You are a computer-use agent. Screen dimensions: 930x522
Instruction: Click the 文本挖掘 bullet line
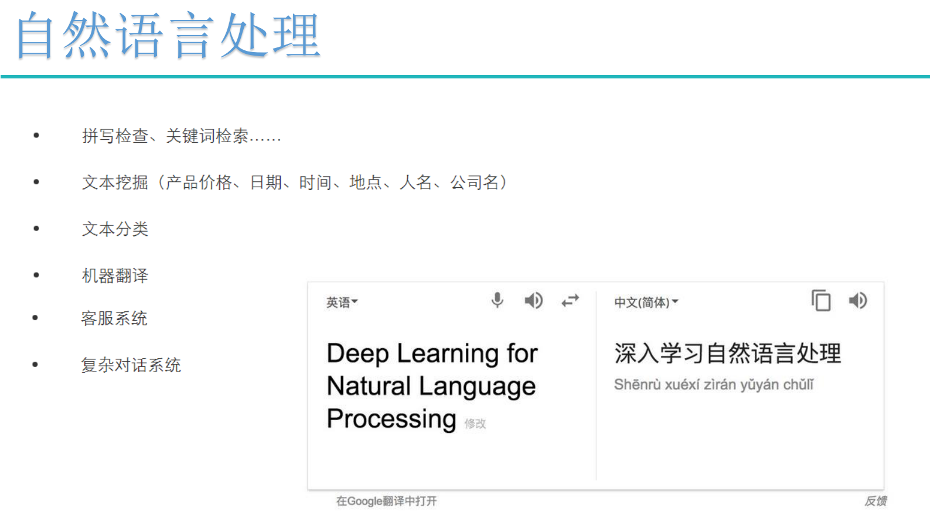pos(294,183)
